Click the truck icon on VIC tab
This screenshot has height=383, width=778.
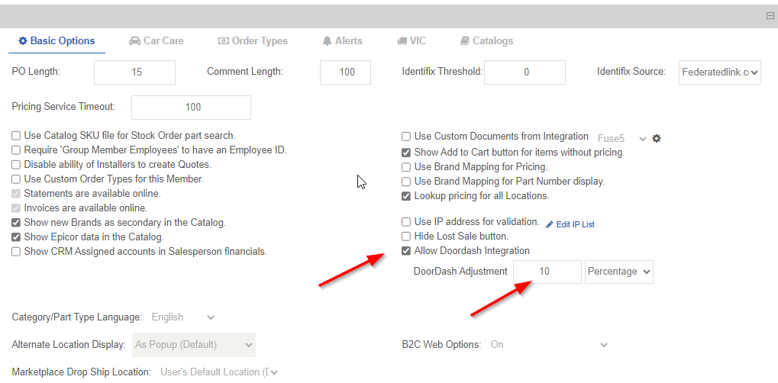402,40
